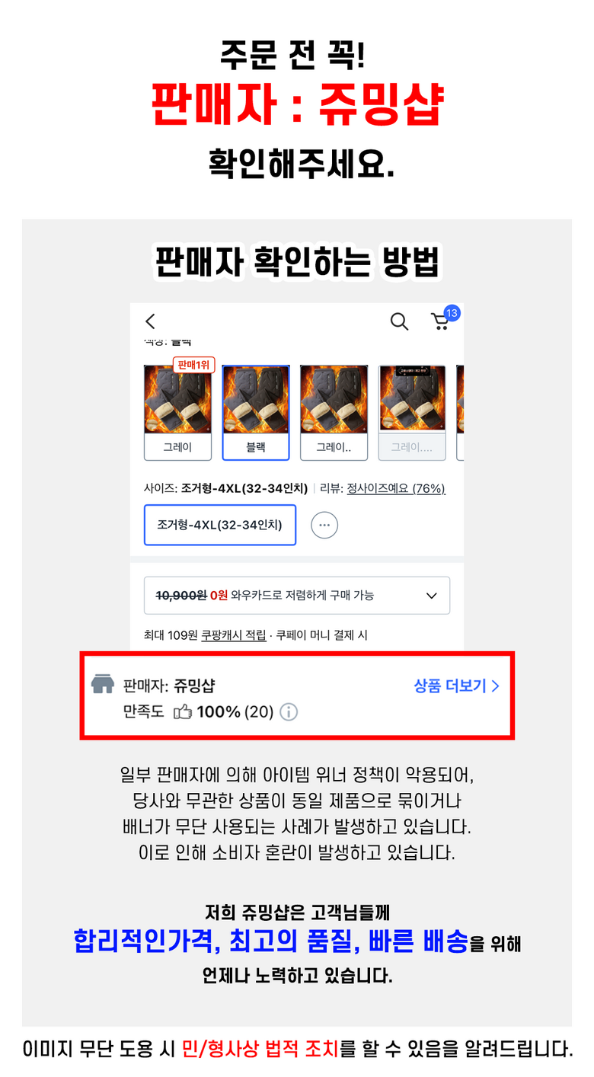Viewport: 594px width, 1077px height.
Task: Click the seller storefront icon
Action: (x=102, y=684)
